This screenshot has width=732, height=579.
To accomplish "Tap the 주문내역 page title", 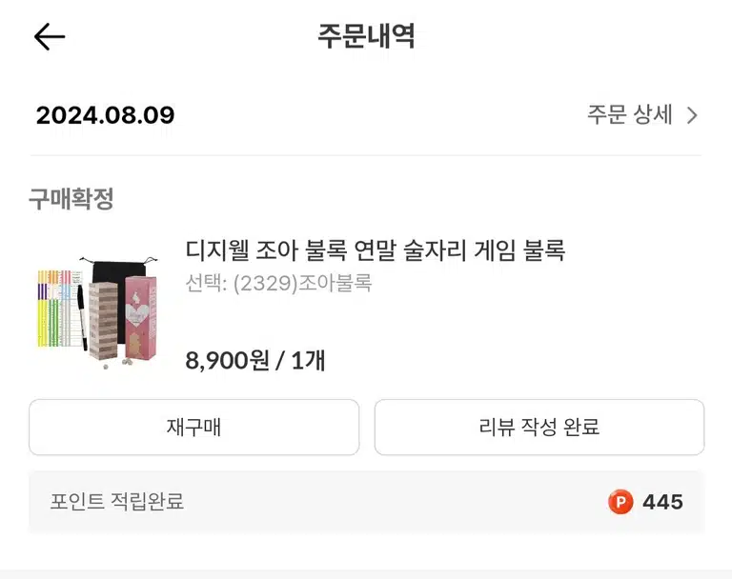I will click(x=366, y=36).
